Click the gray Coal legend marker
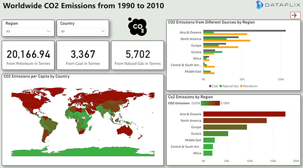303x168 pixels. click(210, 86)
